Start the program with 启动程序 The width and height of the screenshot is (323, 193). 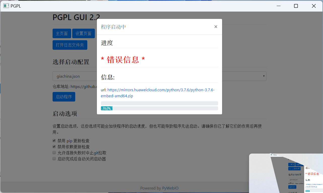tap(64, 97)
